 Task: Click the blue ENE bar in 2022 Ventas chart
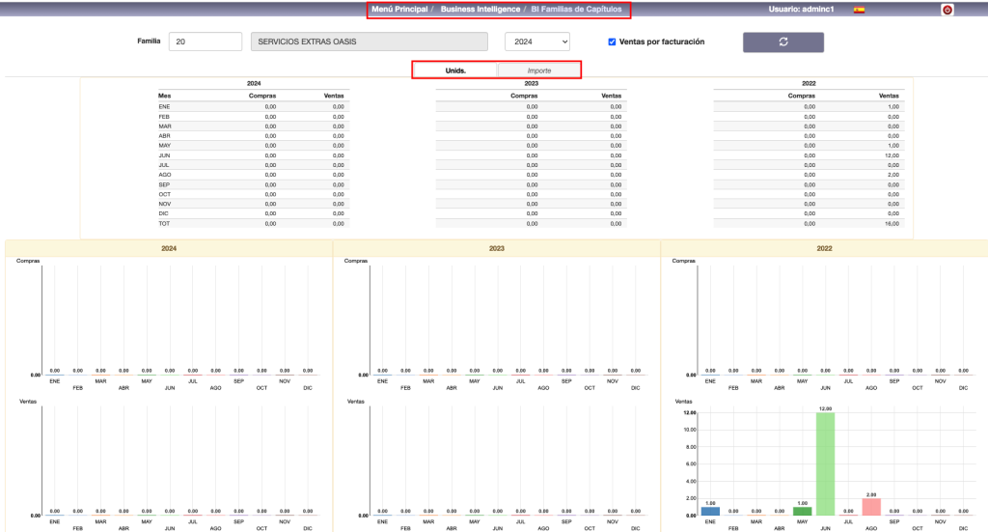[x=710, y=511]
